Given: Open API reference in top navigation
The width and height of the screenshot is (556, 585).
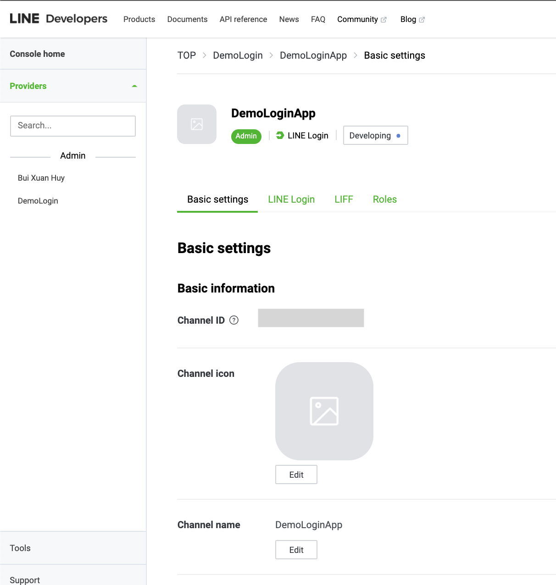Looking at the screenshot, I should [x=243, y=19].
